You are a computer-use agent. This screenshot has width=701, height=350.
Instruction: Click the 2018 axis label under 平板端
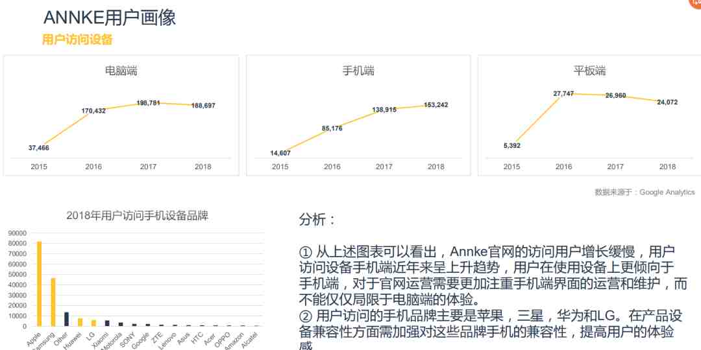click(667, 167)
